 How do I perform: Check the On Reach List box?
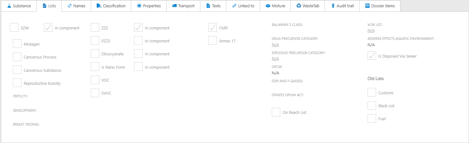coord(276,112)
